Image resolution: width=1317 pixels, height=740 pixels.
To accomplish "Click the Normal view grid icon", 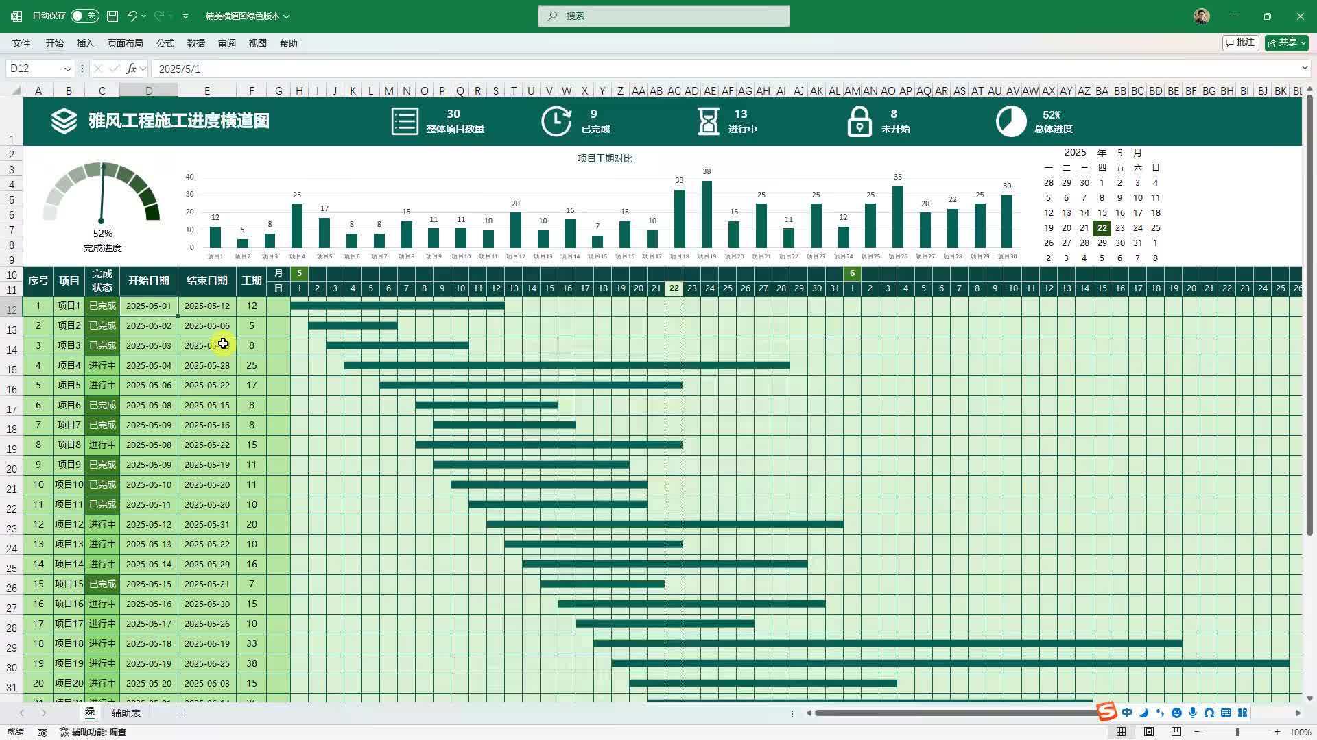I will click(x=1122, y=732).
